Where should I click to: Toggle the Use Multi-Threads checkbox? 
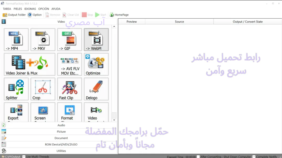coord(24,157)
